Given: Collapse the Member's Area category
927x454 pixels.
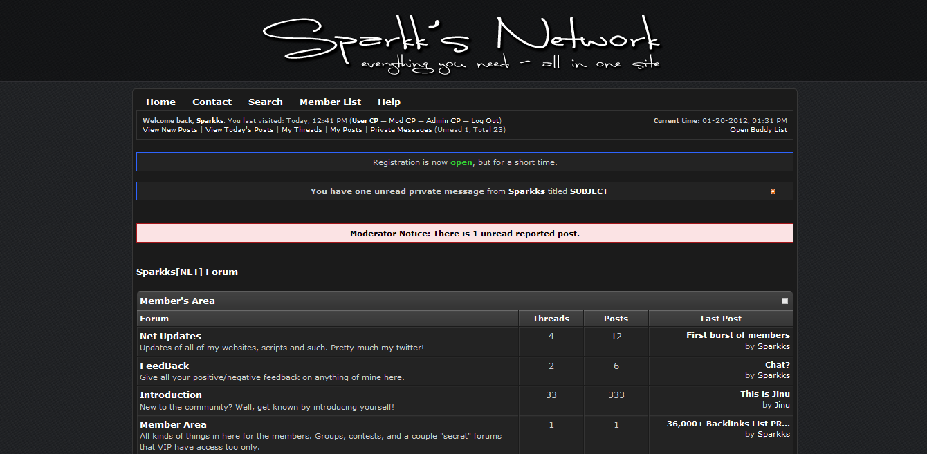Looking at the screenshot, I should (784, 301).
